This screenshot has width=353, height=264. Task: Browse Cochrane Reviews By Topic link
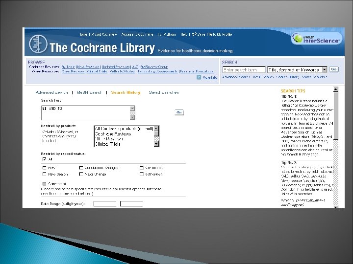(x=68, y=66)
